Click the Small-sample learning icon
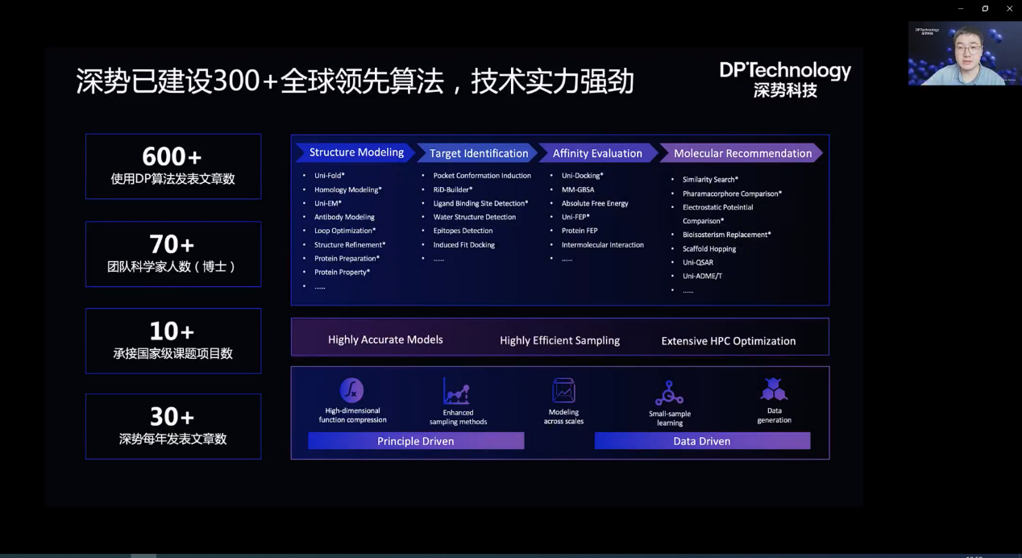1022x558 pixels. pos(669,393)
